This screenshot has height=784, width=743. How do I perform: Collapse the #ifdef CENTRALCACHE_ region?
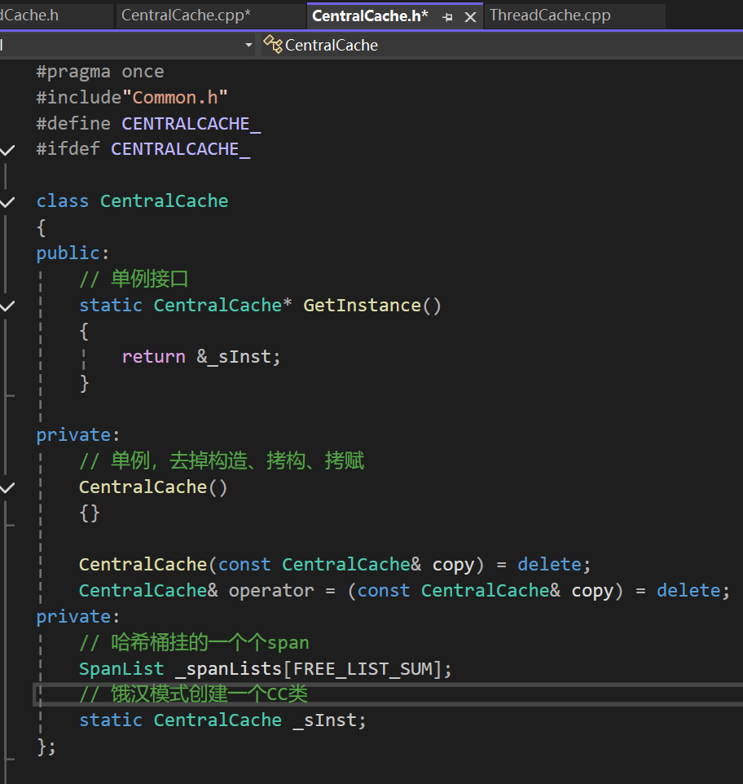click(7, 149)
